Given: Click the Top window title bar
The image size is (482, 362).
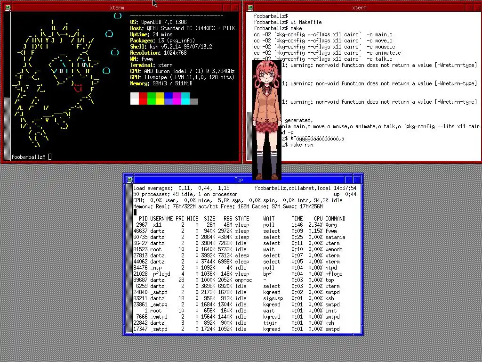Looking at the screenshot, I should pos(239,180).
